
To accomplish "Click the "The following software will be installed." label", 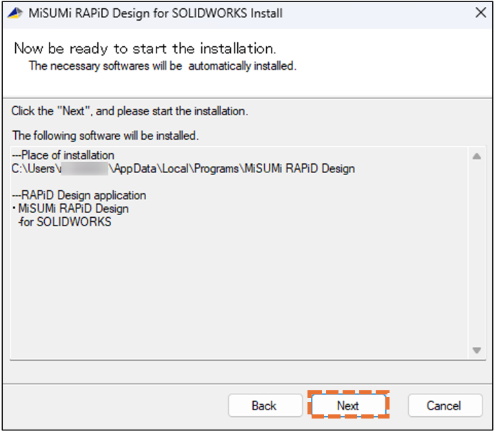I will pyautogui.click(x=105, y=135).
